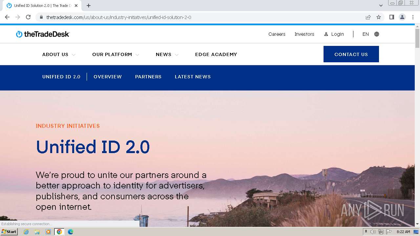Go to the OVERVIEW section

(108, 77)
